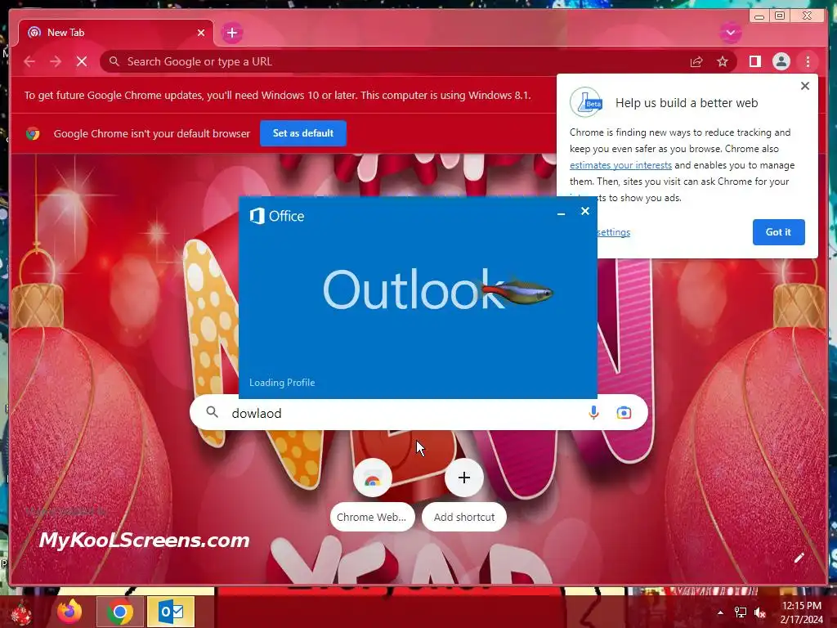Click the Google search box with dowlaod
Screen dimensions: 837x628
(418, 413)
